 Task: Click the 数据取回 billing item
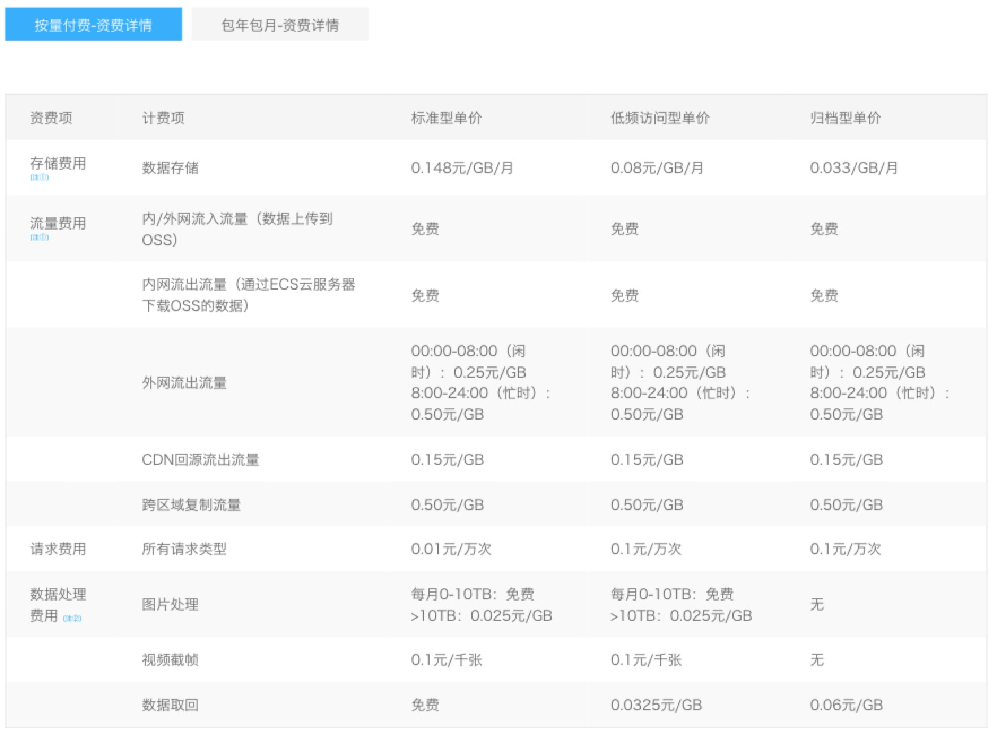click(x=170, y=705)
